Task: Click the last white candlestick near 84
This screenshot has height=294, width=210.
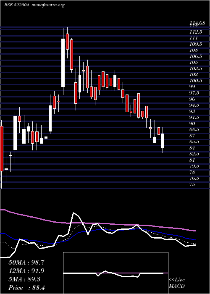Action: (x=163, y=141)
